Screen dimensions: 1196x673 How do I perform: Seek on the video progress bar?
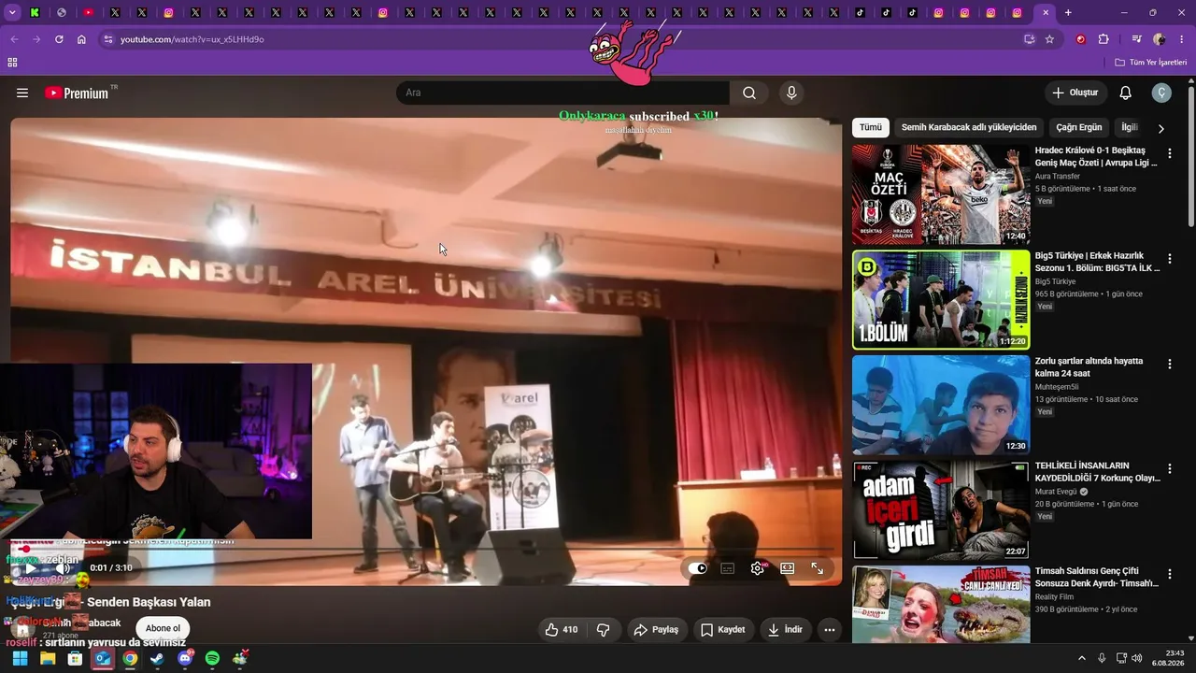[426, 550]
